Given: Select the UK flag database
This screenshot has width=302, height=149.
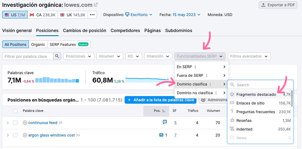Looking at the screenshot, I should click(73, 15).
